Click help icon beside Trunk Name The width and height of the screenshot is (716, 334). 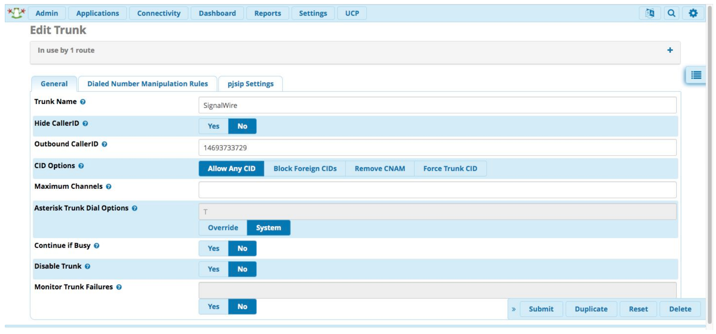[x=83, y=102]
